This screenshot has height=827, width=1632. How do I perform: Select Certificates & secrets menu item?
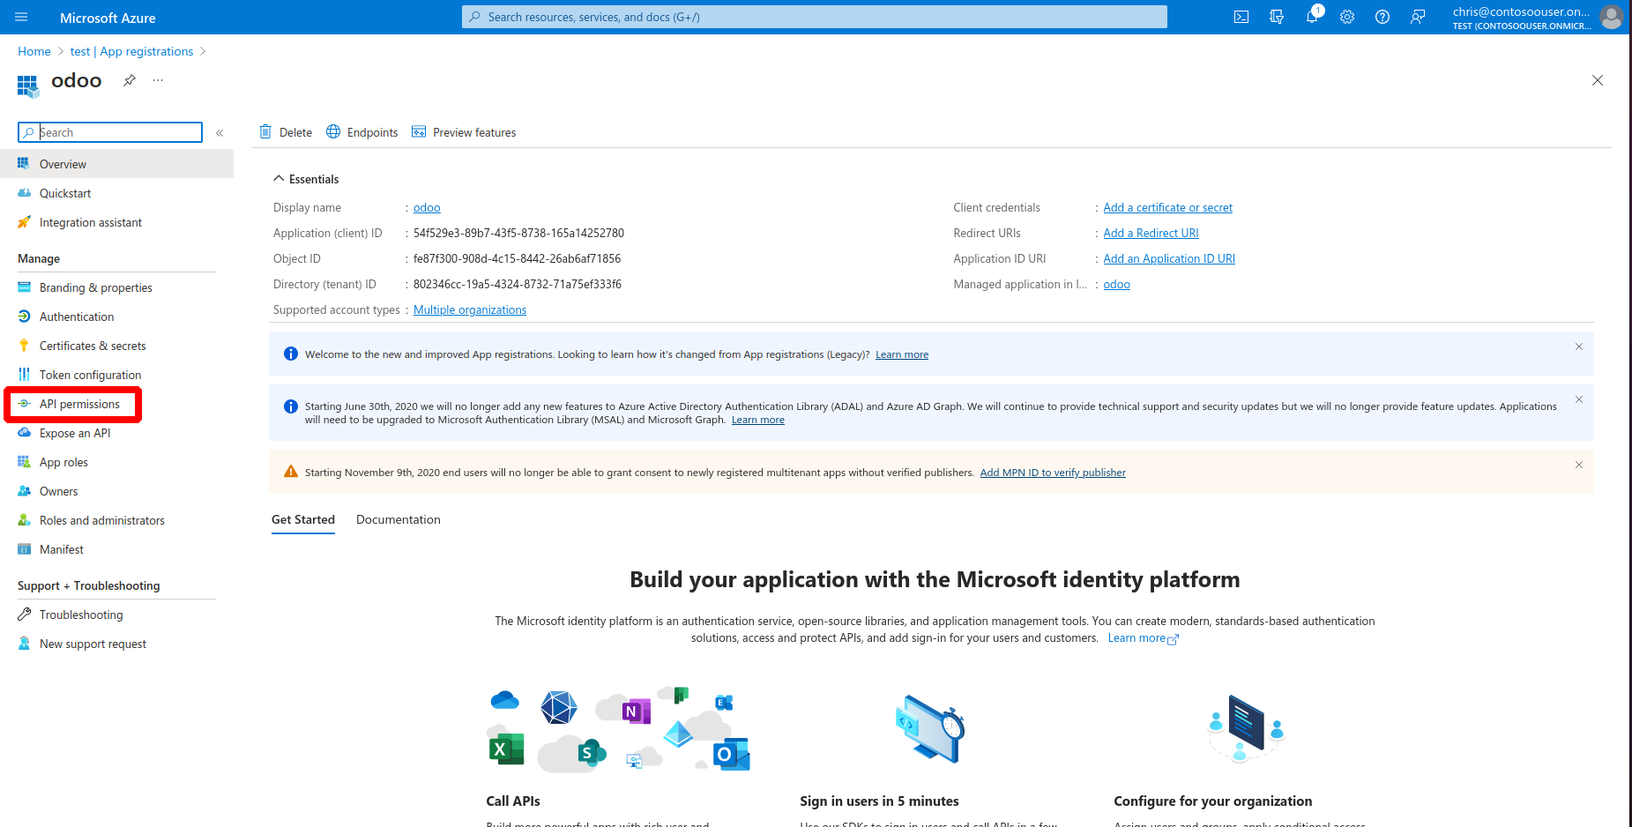(x=93, y=346)
